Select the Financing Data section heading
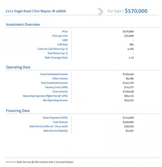 [18, 111]
